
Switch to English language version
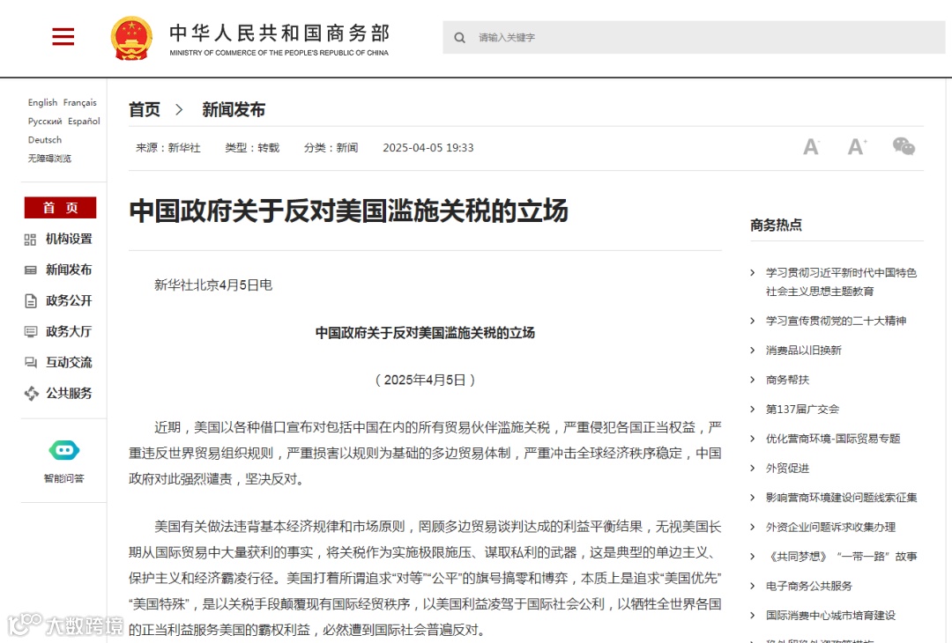[42, 102]
